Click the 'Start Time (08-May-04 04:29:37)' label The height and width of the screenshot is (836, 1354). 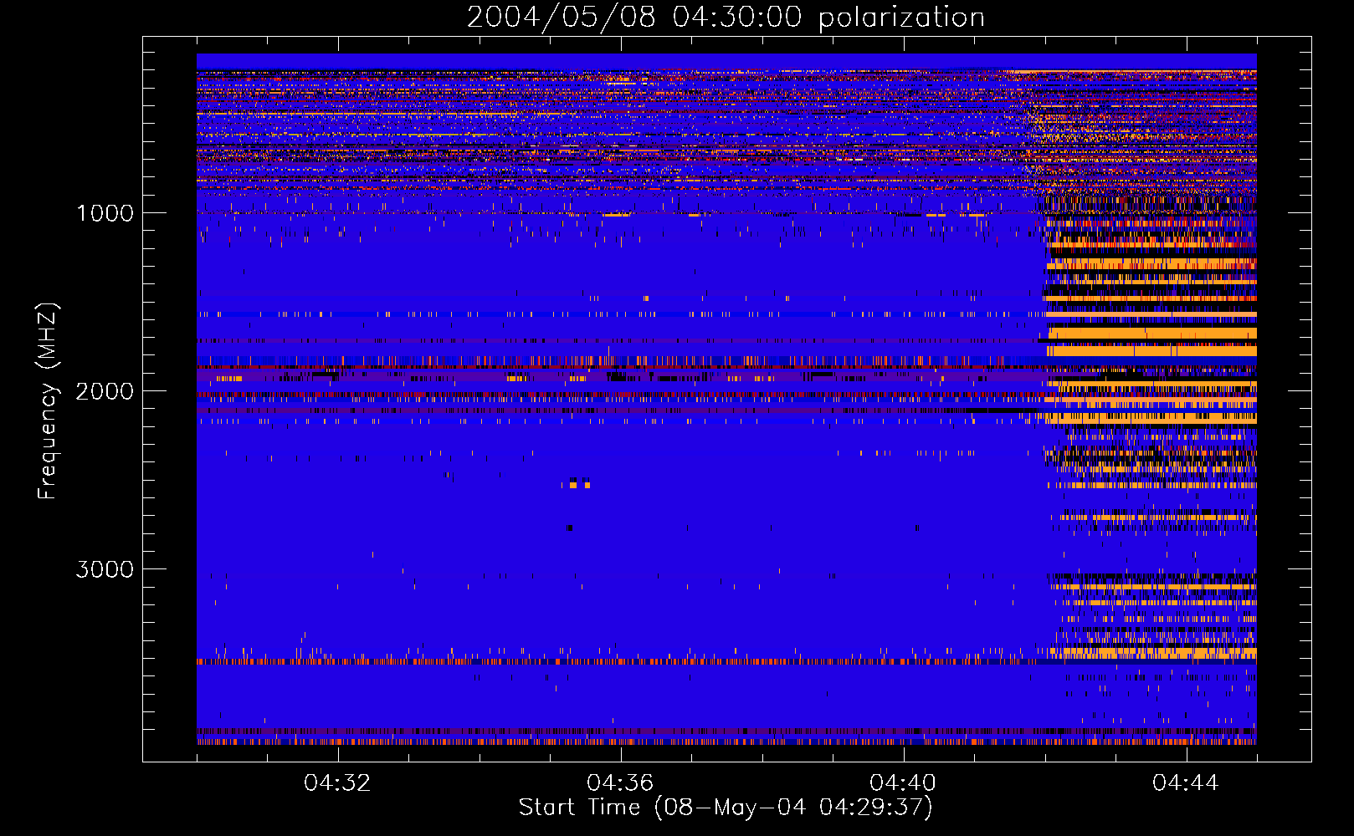coord(726,808)
